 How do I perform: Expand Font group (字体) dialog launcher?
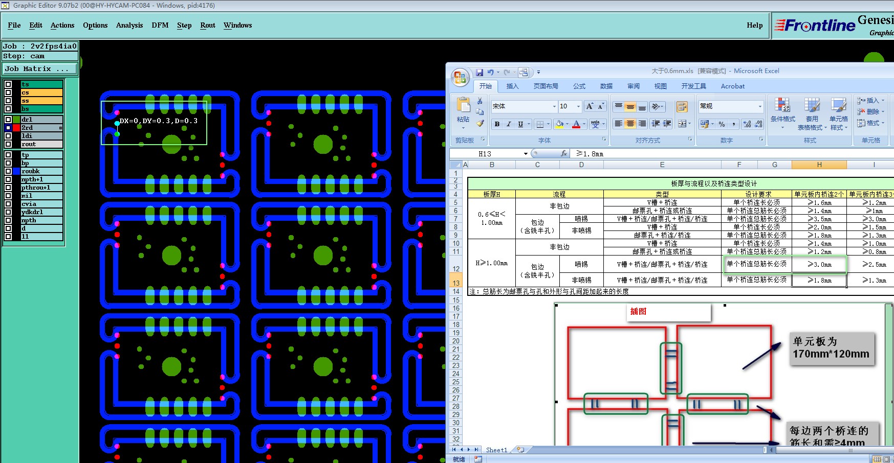tap(604, 140)
